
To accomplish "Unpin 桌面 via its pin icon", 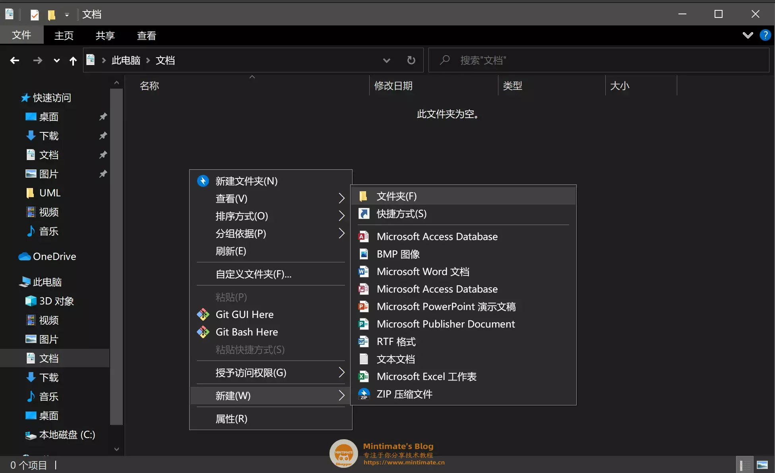I will (103, 116).
